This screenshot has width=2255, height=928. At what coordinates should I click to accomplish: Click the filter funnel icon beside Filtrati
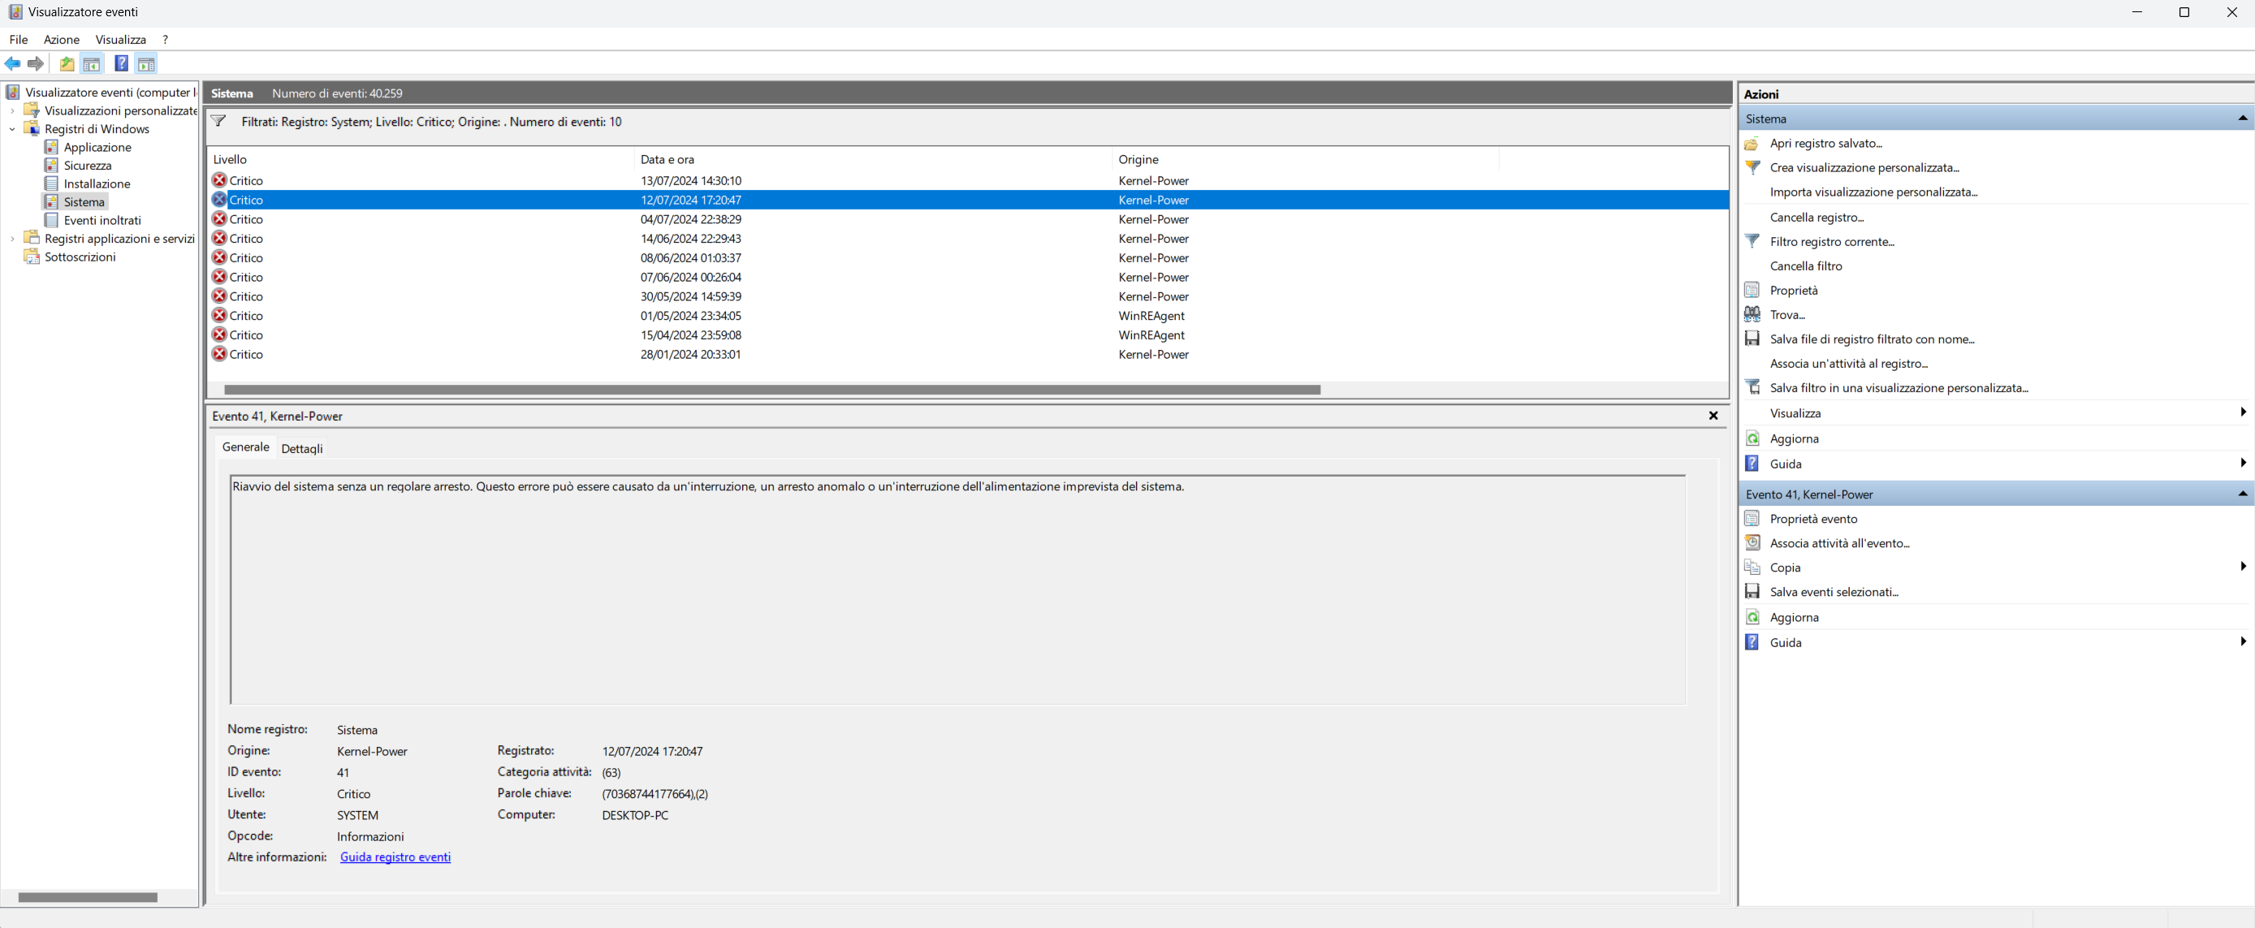tap(219, 122)
